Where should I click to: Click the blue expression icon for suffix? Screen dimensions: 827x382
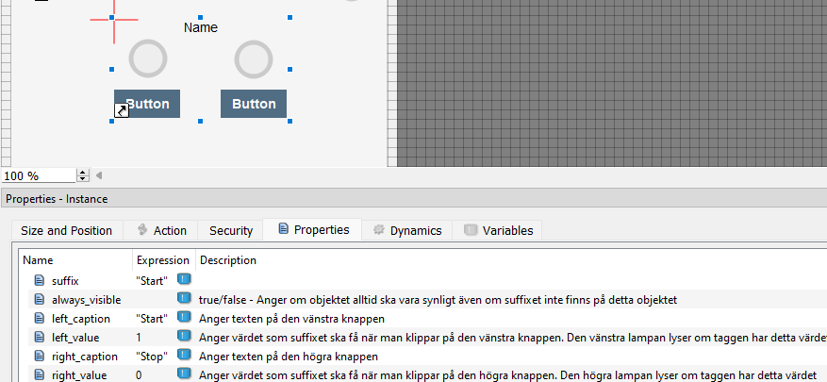coord(184,280)
